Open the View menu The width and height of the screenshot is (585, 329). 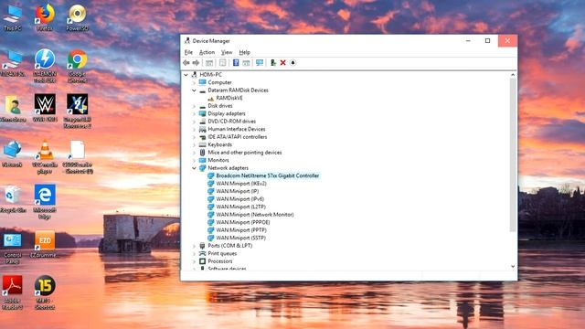click(227, 52)
